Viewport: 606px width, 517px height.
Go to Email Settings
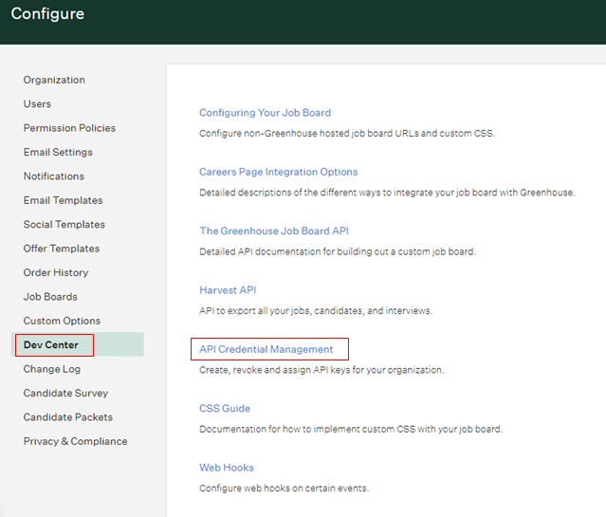click(x=58, y=152)
